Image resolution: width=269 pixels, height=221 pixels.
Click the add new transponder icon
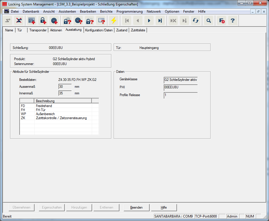(54, 21)
